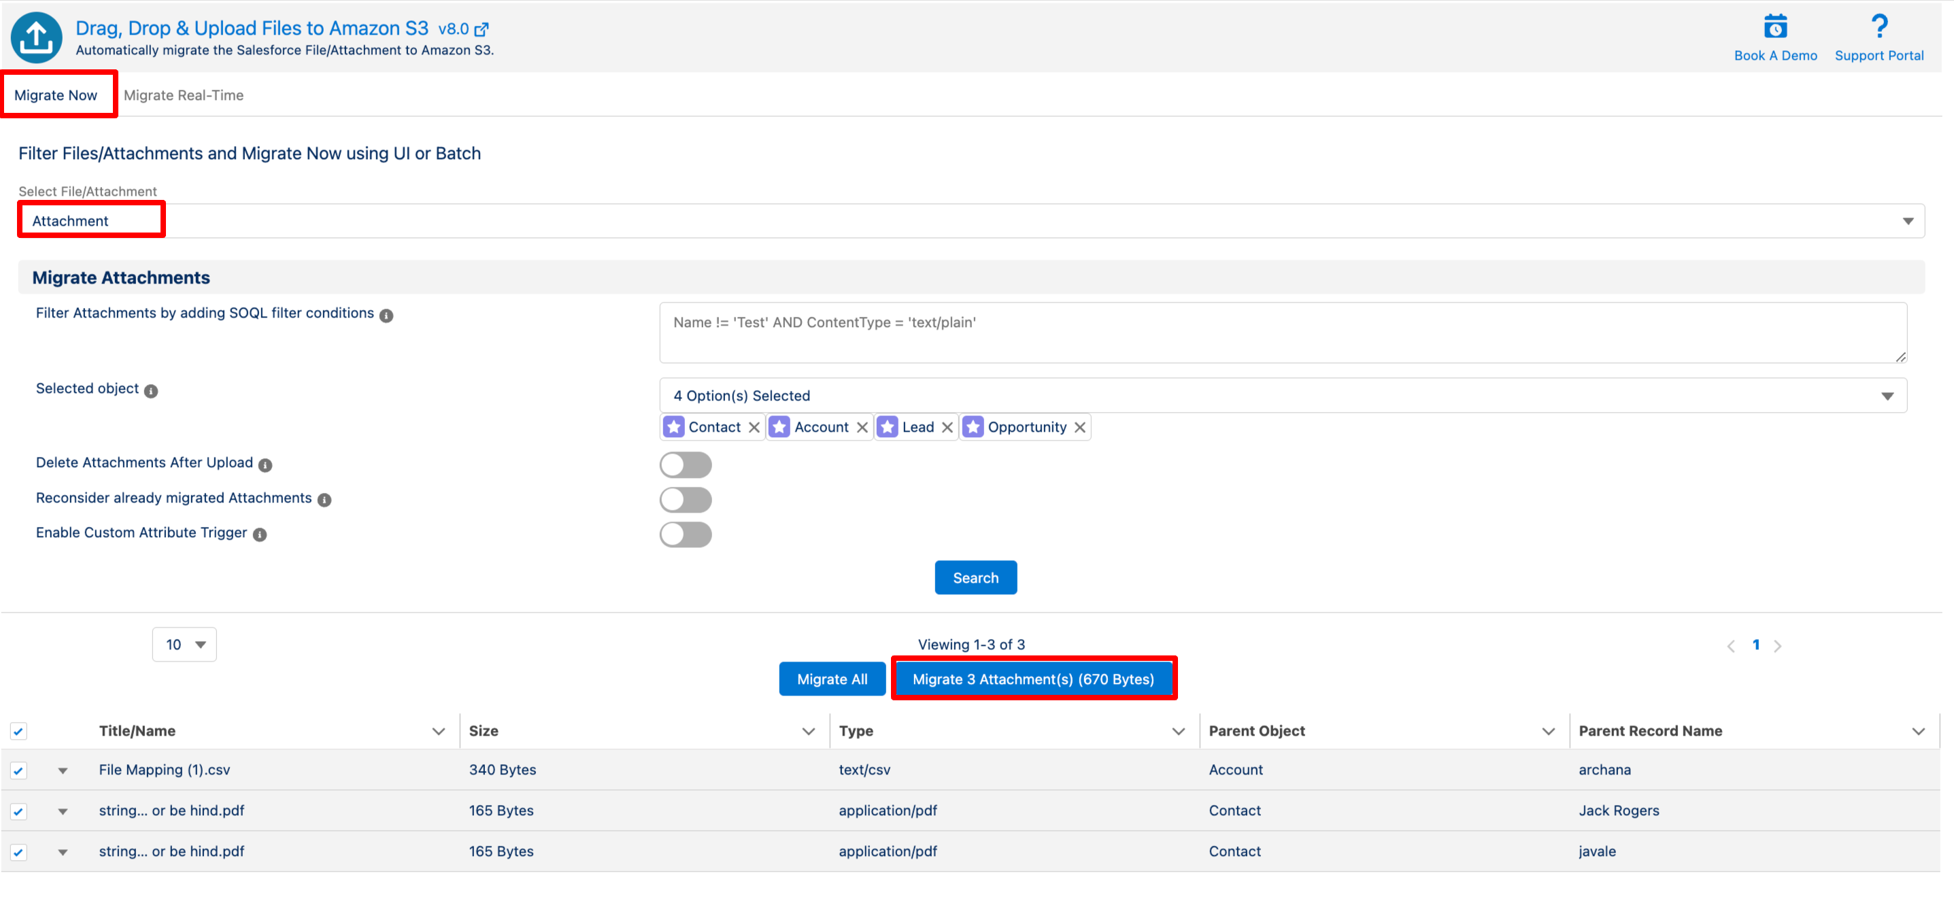The width and height of the screenshot is (1954, 907).
Task: Click inside the SOQL filter conditions textbox
Action: [1282, 334]
